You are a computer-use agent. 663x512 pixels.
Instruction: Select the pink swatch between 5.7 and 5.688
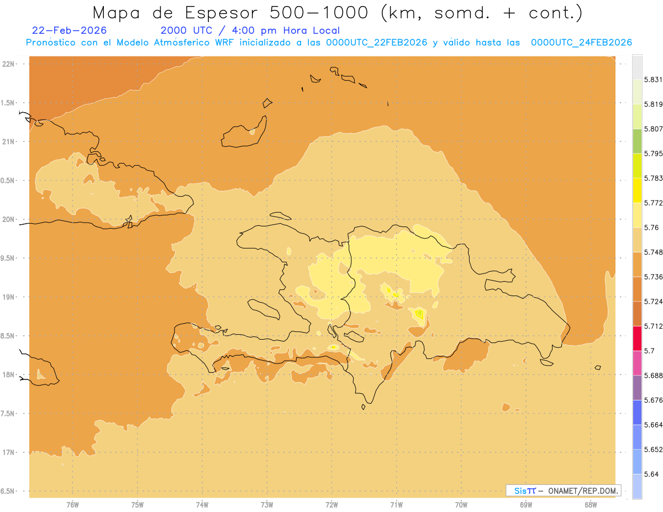(x=637, y=363)
